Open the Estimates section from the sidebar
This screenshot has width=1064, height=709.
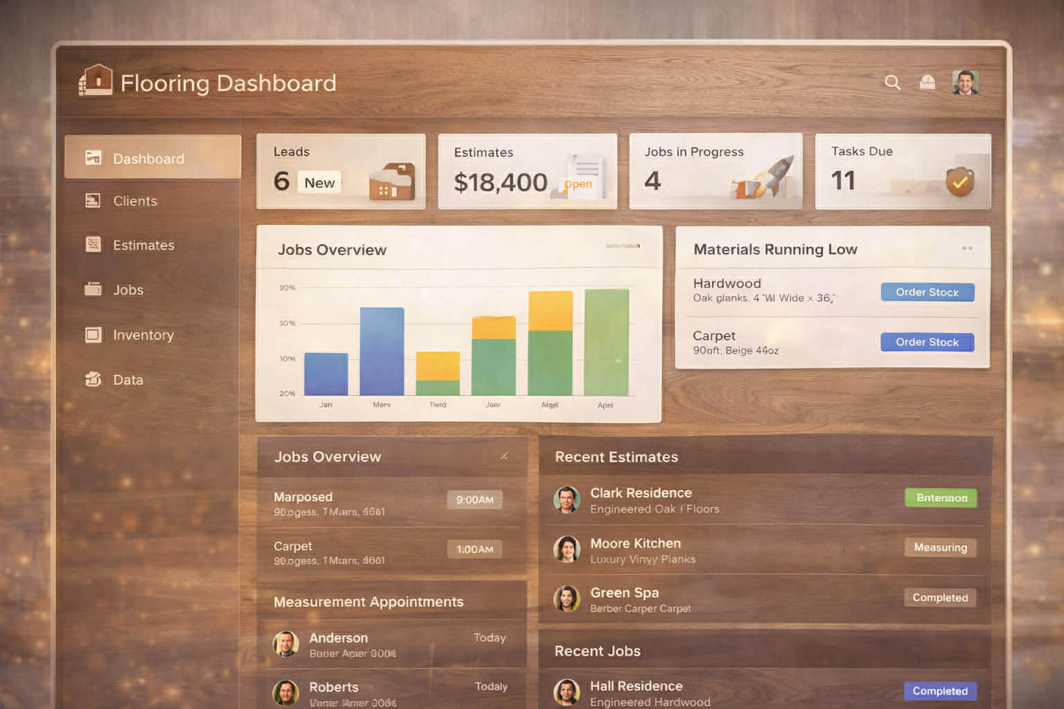click(x=143, y=245)
